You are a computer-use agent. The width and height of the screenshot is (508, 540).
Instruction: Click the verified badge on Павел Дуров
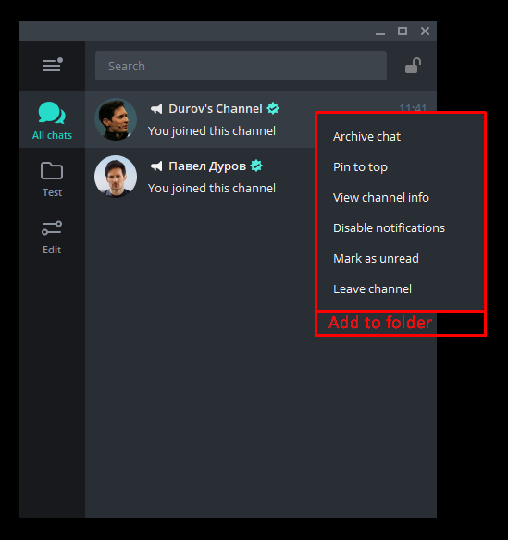click(256, 166)
